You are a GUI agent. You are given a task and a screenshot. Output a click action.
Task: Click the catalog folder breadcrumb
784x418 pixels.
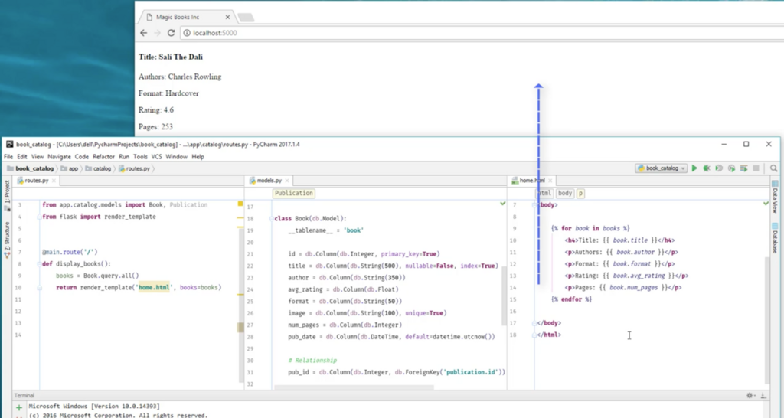coord(98,168)
